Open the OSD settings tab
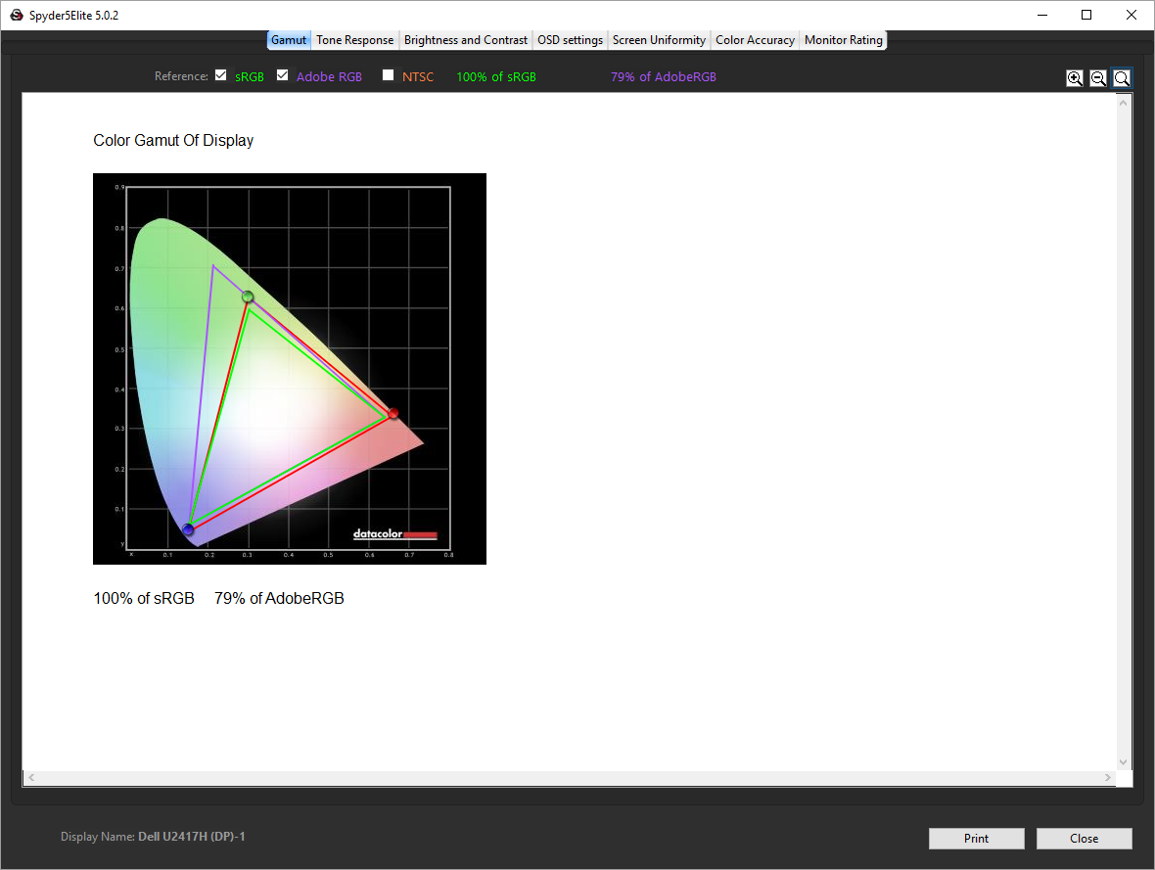 (x=570, y=40)
